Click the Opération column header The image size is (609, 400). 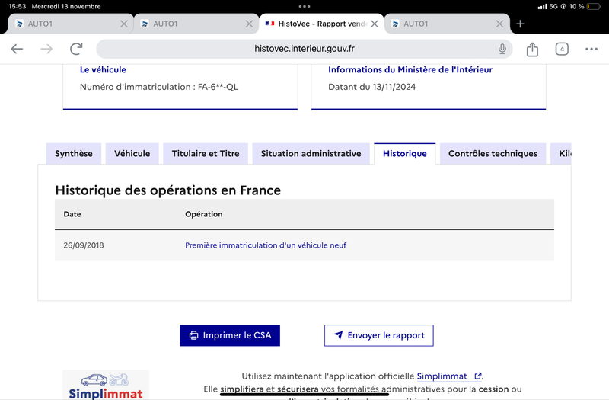(204, 214)
